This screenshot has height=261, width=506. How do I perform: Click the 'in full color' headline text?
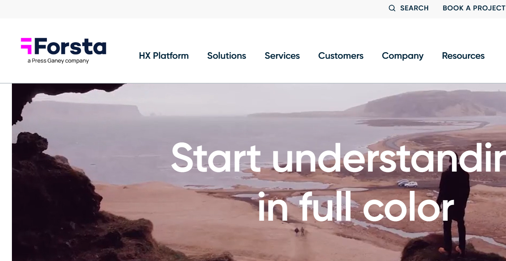click(x=356, y=208)
